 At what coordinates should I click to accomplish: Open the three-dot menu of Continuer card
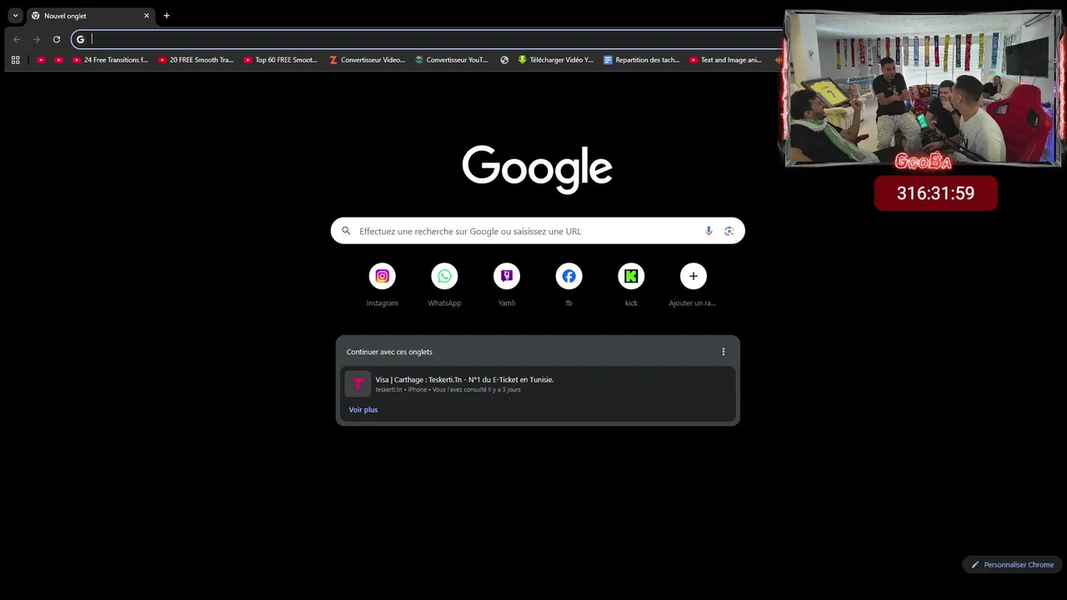tap(724, 352)
